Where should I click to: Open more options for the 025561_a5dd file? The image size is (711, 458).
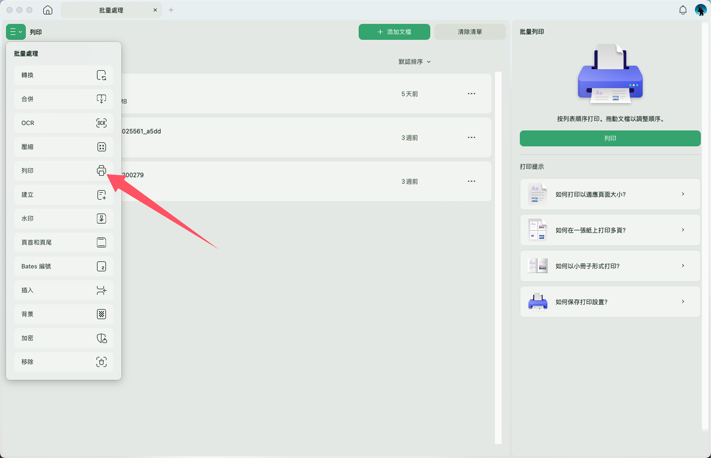click(472, 137)
